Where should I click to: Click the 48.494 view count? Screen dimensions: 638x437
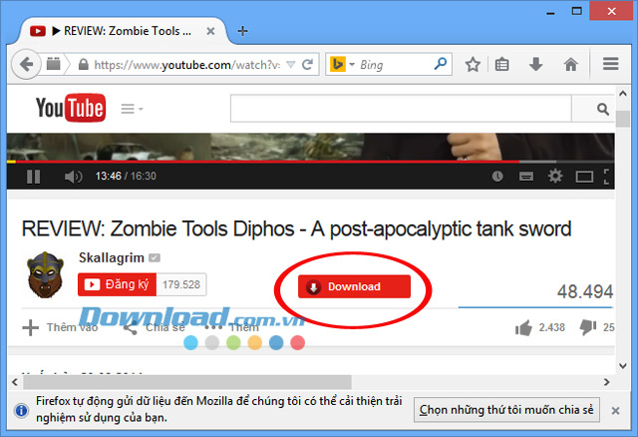pos(585,291)
